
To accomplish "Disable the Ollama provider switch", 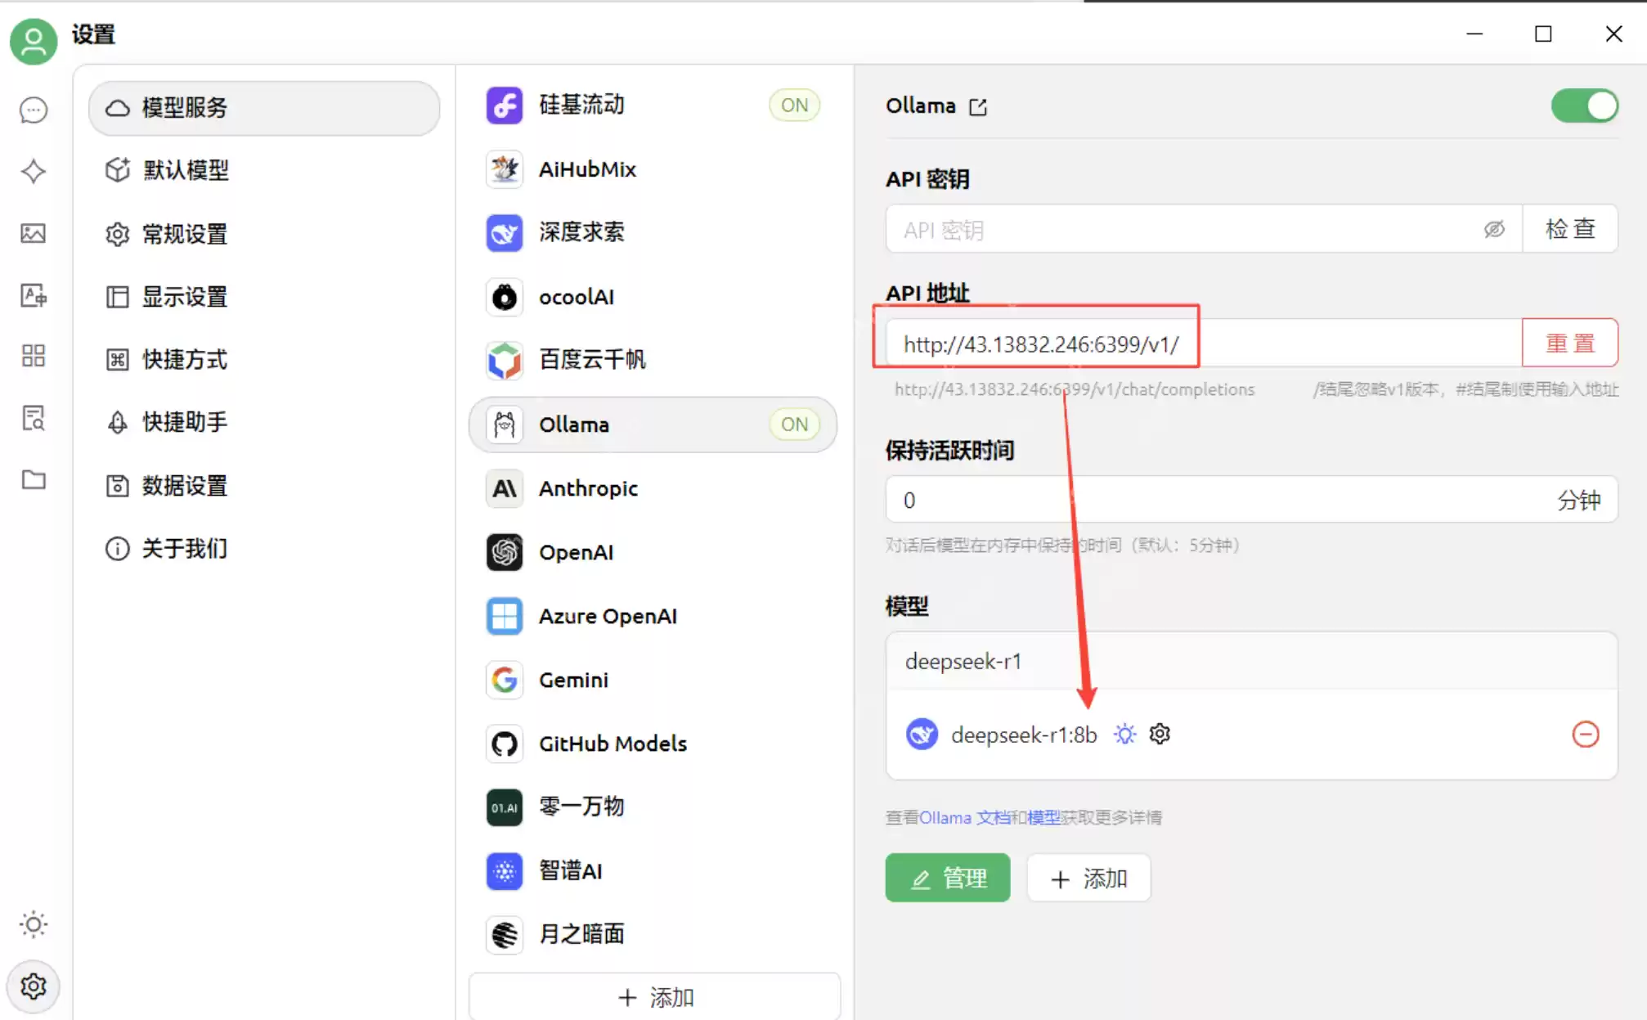I will [x=1584, y=106].
